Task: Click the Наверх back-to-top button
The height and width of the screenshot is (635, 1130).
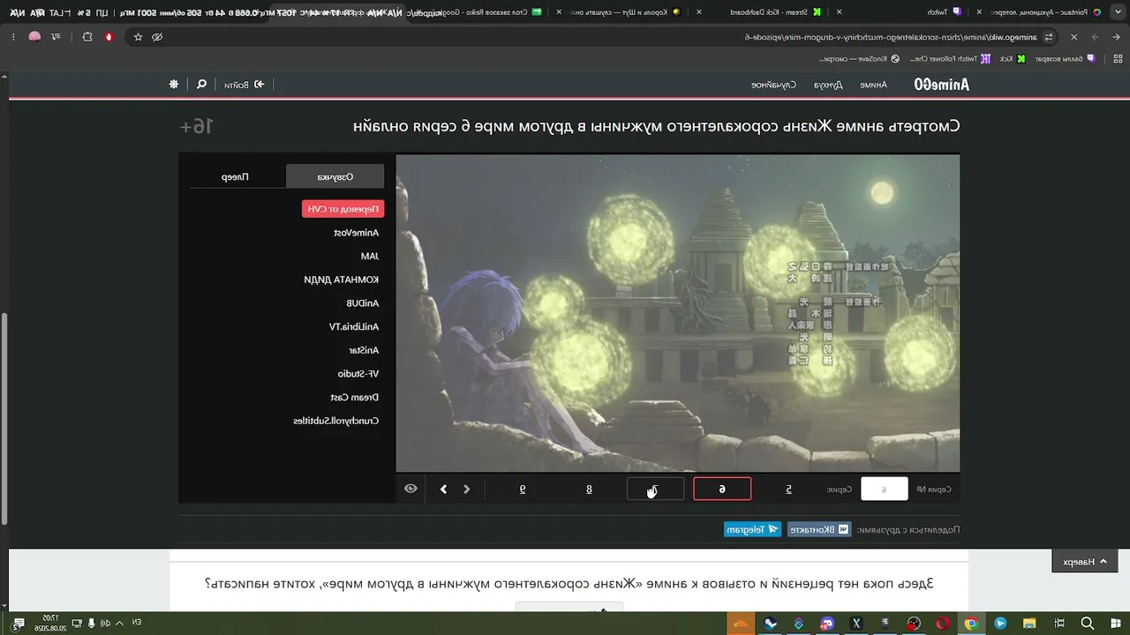Action: (x=1084, y=562)
